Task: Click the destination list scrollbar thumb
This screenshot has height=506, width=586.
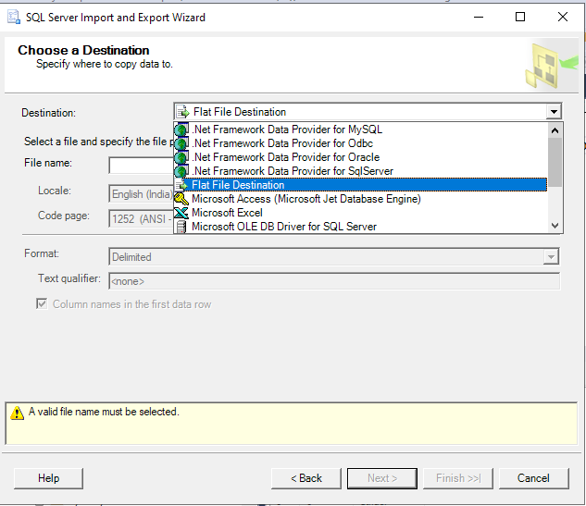Action: (x=555, y=162)
